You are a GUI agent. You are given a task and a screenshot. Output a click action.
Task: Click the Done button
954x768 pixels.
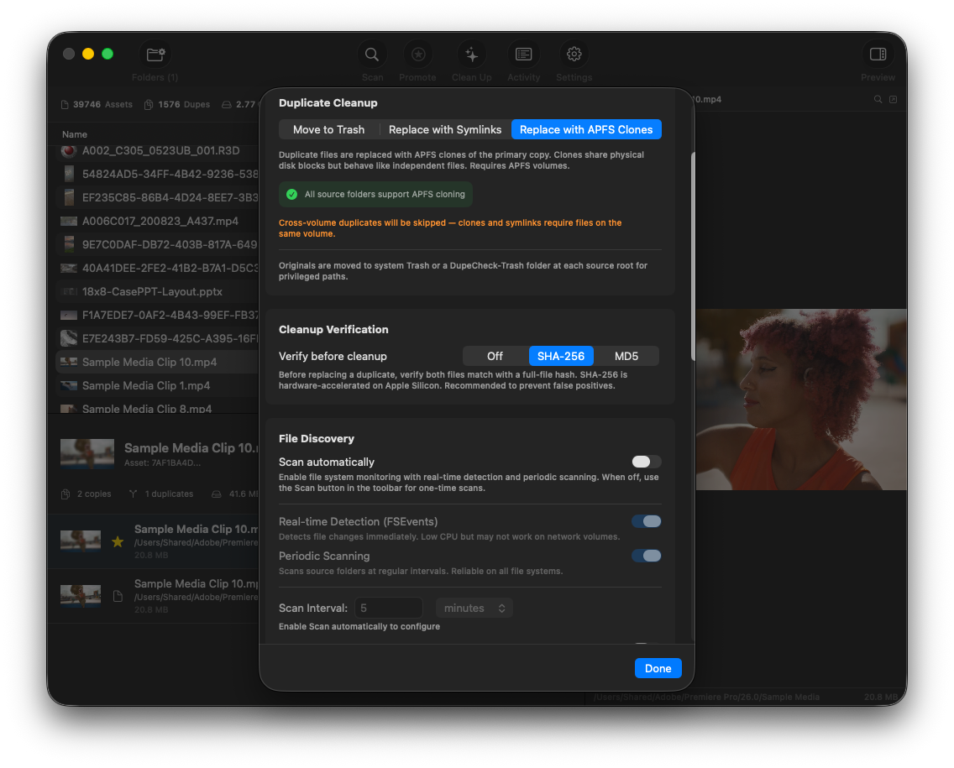pyautogui.click(x=658, y=667)
